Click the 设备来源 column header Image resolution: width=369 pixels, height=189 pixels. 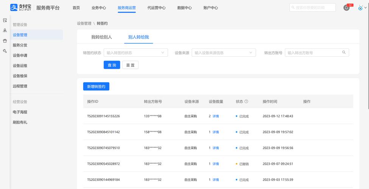[192, 102]
